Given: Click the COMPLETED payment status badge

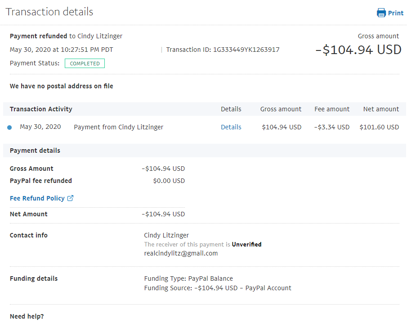Looking at the screenshot, I should (85, 64).
